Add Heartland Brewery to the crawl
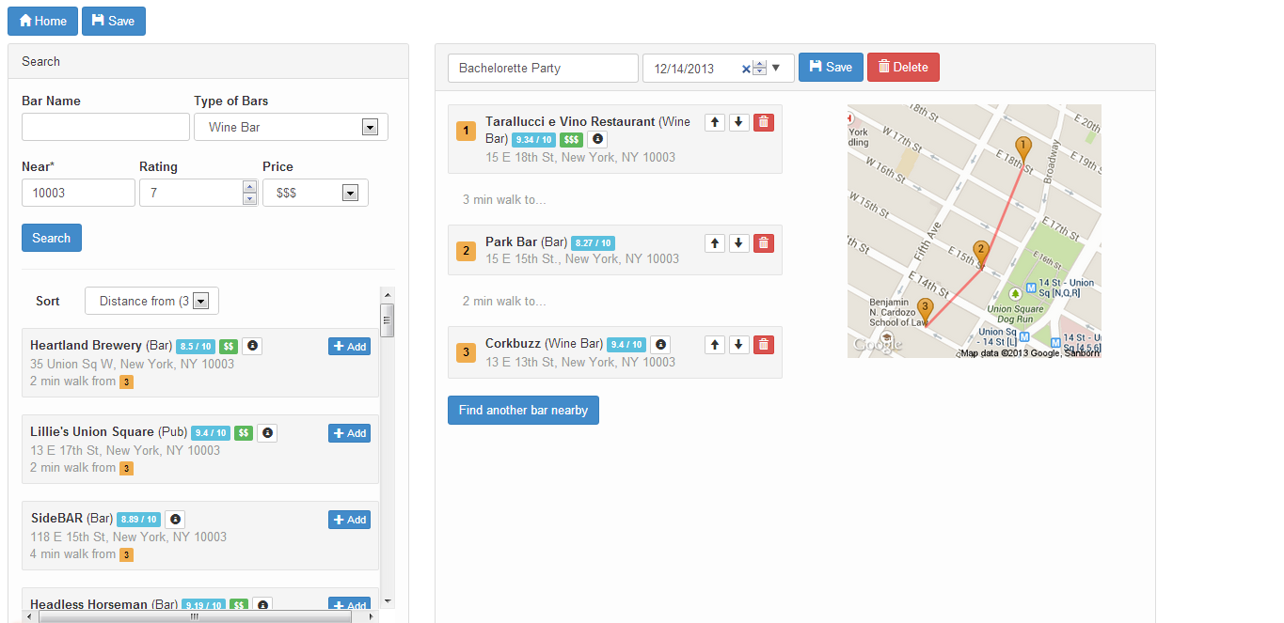This screenshot has width=1284, height=623. [x=349, y=347]
